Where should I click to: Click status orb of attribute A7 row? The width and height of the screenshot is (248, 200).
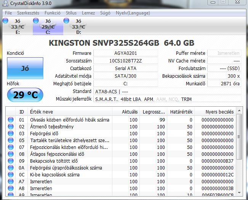11,181
